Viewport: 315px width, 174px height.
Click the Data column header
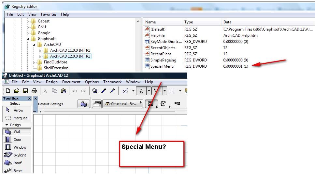click(268, 22)
